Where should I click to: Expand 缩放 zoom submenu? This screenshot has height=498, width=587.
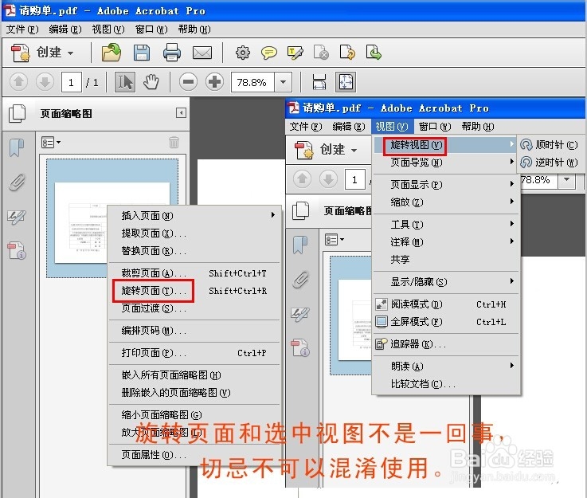[445, 202]
